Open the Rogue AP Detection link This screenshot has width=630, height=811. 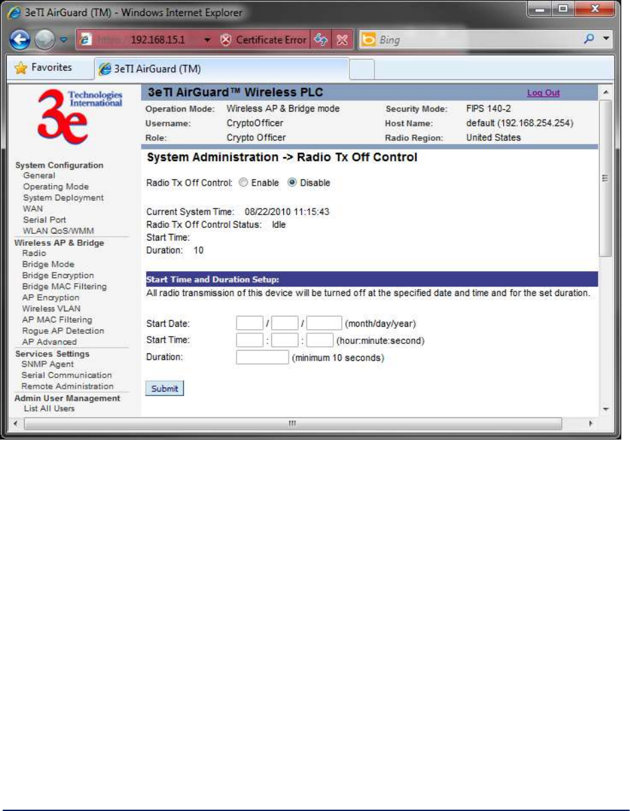point(63,331)
